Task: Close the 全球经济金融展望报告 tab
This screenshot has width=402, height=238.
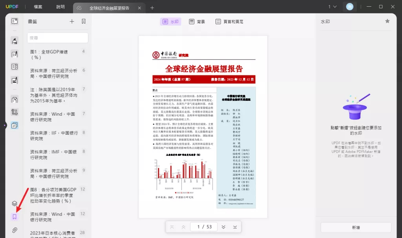Action: point(139,8)
